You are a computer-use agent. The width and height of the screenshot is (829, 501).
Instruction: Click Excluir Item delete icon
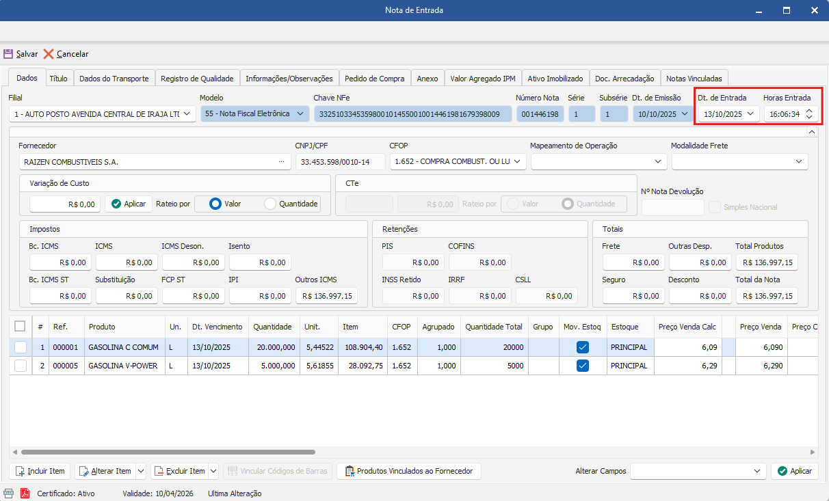(x=159, y=471)
